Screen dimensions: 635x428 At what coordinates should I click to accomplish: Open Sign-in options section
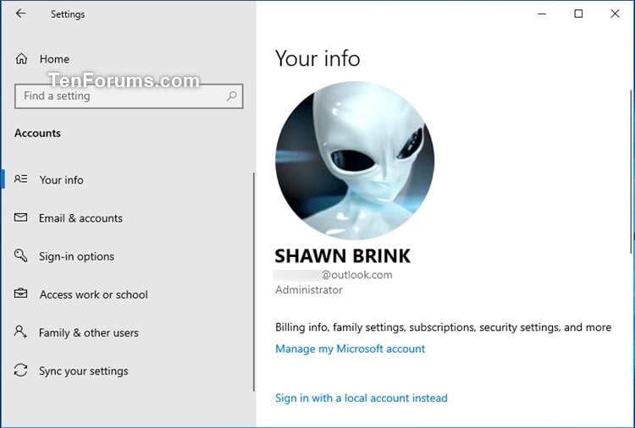coord(76,256)
